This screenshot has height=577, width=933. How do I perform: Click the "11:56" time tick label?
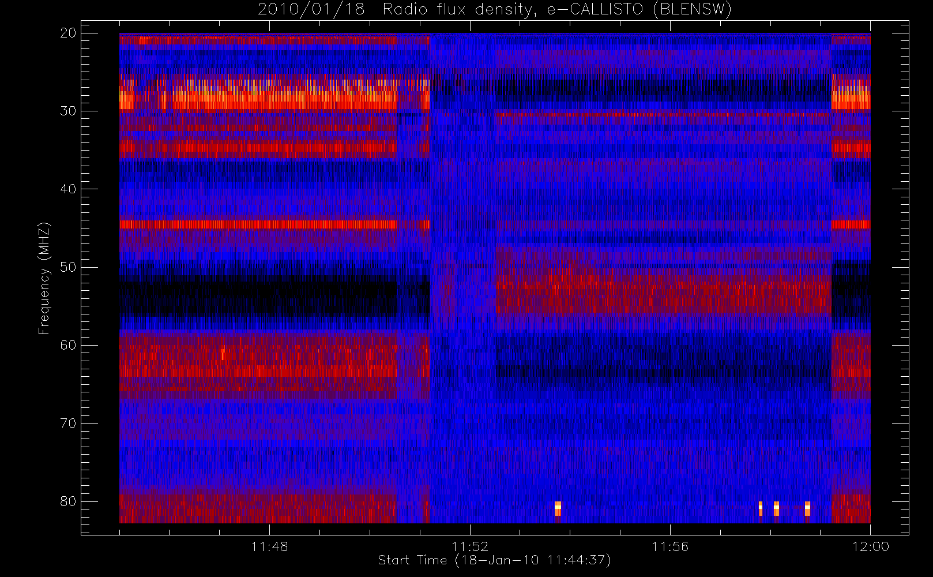point(670,546)
